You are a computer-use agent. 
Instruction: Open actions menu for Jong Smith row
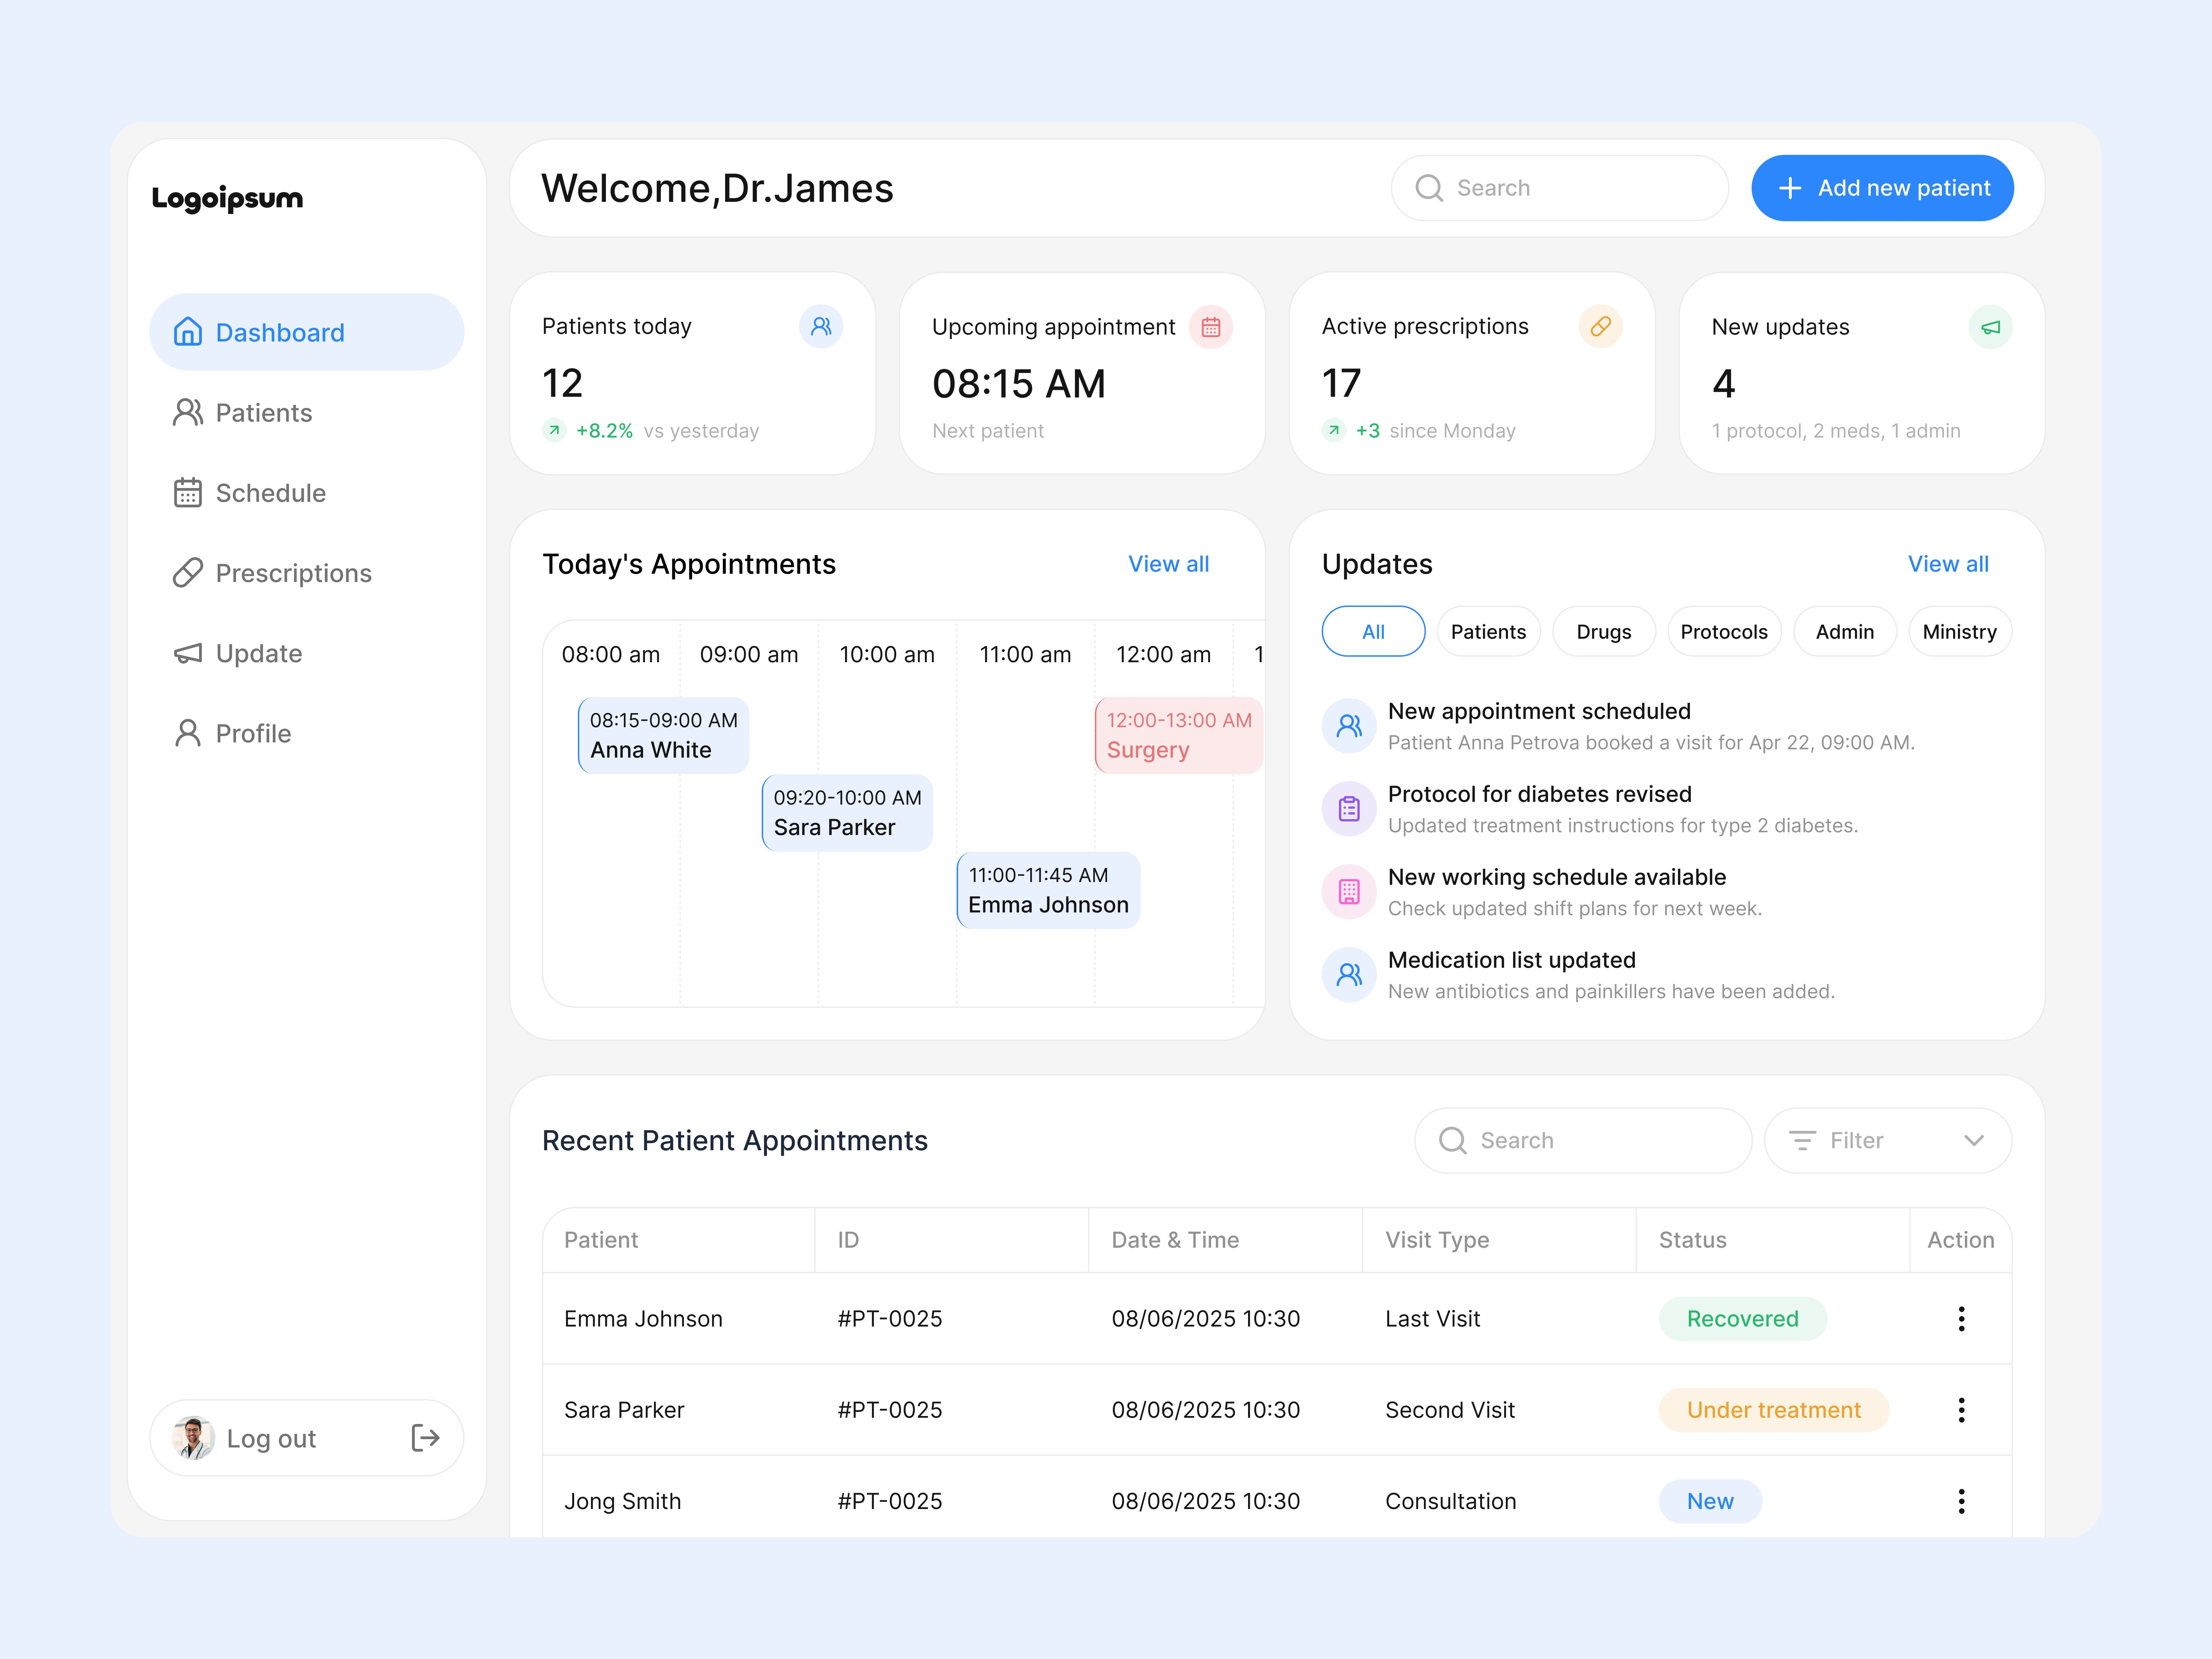click(1961, 1501)
